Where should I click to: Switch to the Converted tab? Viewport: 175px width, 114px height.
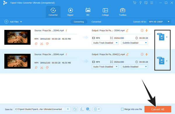point(96,22)
